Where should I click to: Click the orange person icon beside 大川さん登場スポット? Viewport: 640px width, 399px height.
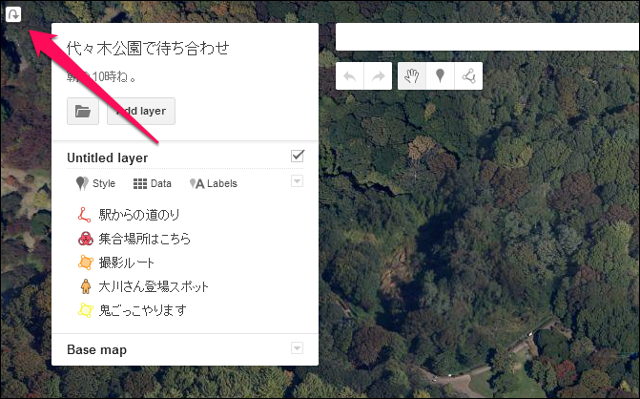85,286
